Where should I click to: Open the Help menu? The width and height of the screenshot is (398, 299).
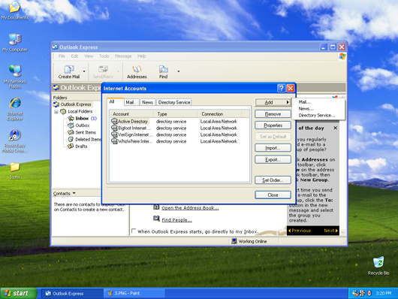[x=142, y=56]
